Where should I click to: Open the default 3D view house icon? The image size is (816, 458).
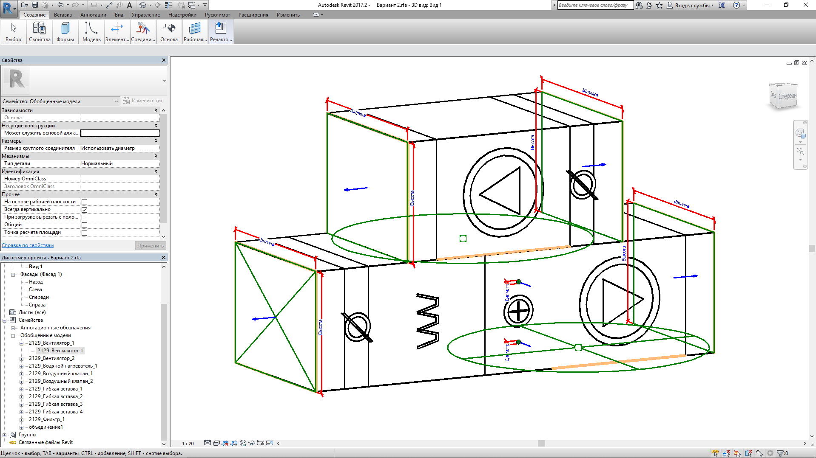[x=143, y=5]
